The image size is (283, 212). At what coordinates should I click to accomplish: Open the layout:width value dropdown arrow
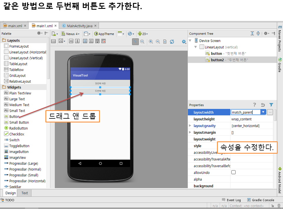[x=263, y=112]
